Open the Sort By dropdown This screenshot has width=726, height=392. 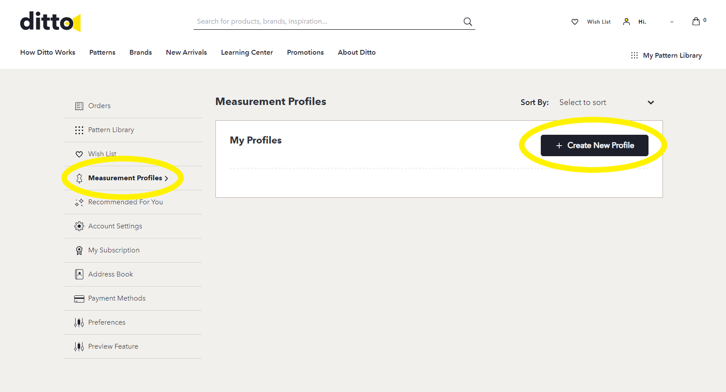coord(606,102)
